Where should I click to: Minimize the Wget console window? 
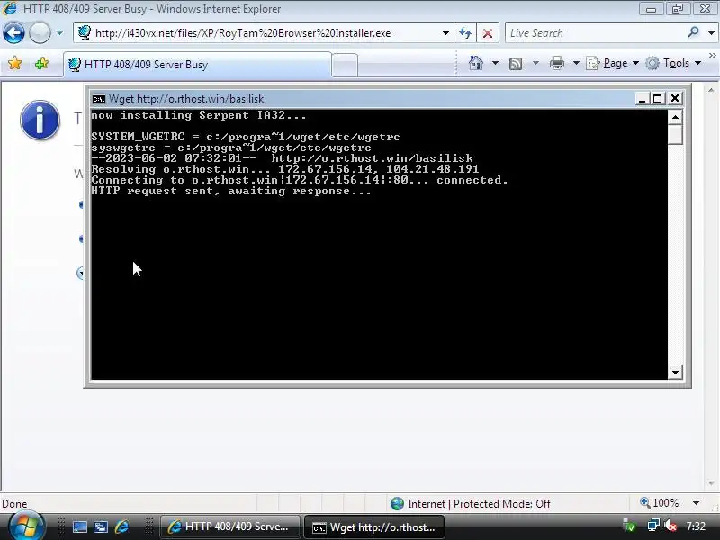(642, 99)
